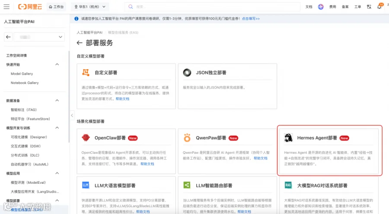Collapse the 数据准备 section
The image size is (389, 214).
pos(57,101)
